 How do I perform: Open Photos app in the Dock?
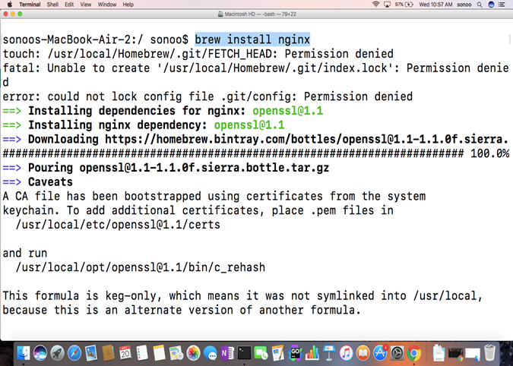click(193, 353)
